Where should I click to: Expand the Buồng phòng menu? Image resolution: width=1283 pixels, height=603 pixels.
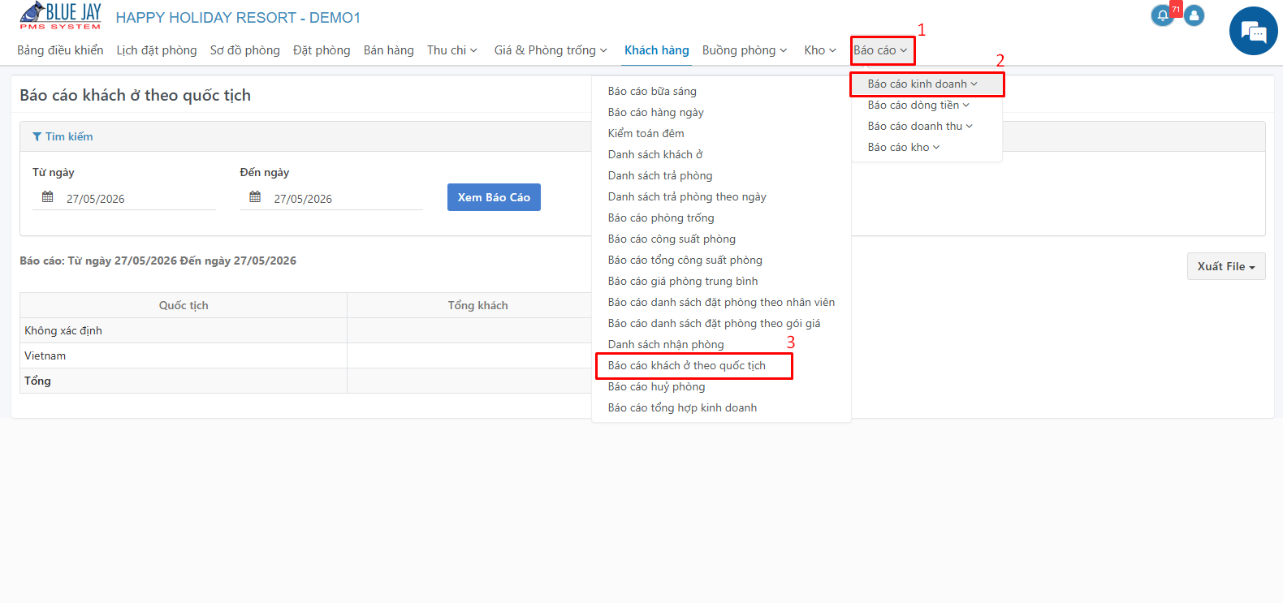point(745,50)
